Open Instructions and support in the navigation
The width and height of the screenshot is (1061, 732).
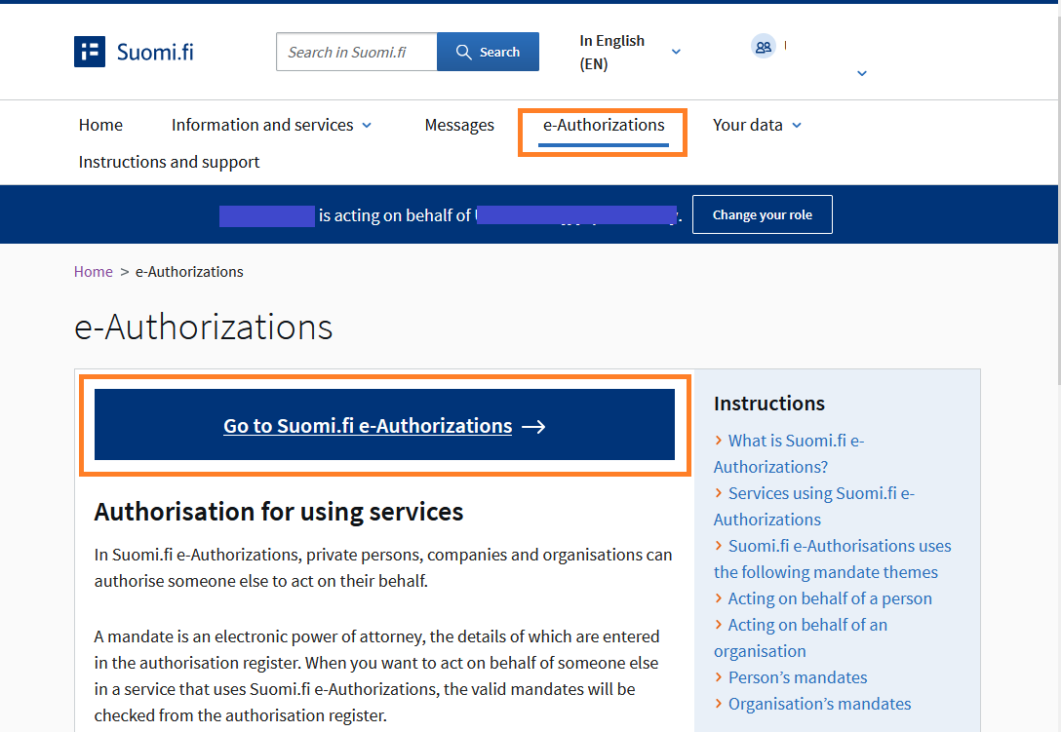[x=169, y=163]
